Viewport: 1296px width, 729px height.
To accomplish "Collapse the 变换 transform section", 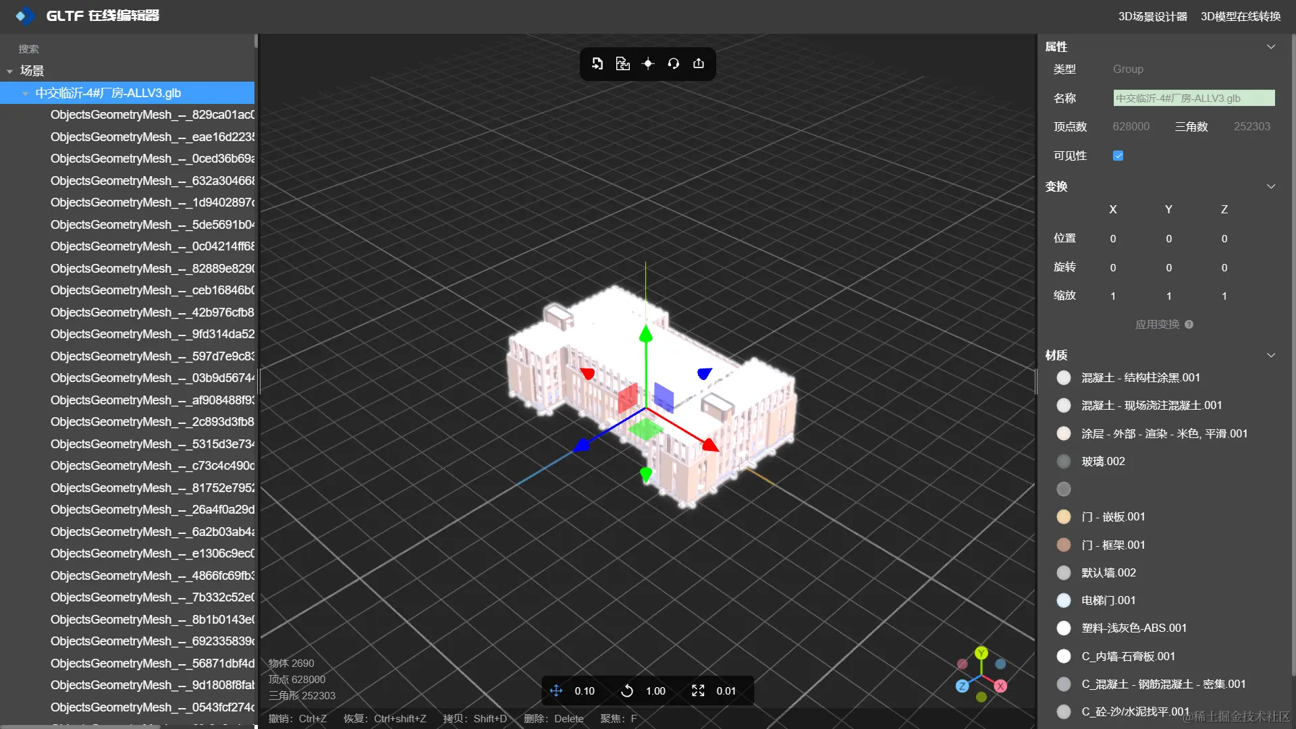I will pyautogui.click(x=1270, y=186).
